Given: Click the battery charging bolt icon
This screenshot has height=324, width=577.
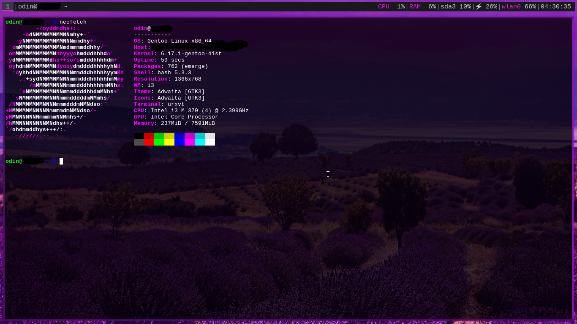Looking at the screenshot, I should (x=479, y=7).
